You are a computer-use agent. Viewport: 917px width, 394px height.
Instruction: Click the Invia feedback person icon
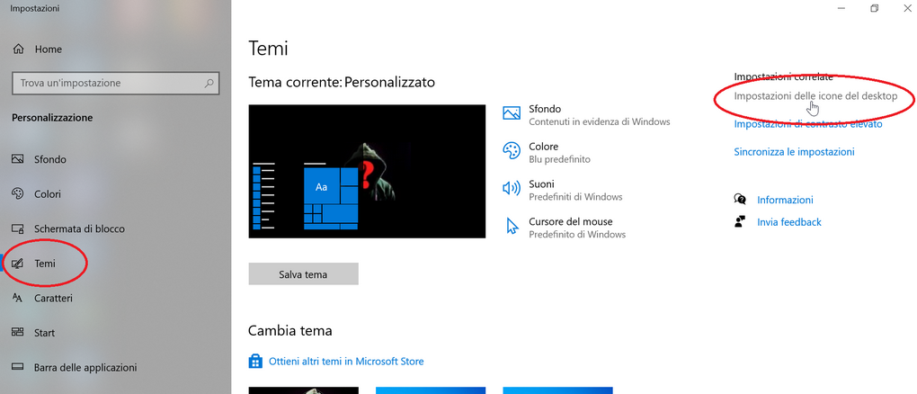pos(740,222)
